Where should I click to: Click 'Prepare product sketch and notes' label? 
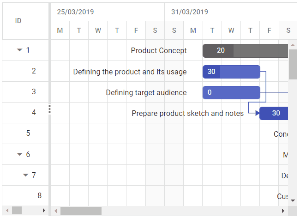[x=187, y=113]
